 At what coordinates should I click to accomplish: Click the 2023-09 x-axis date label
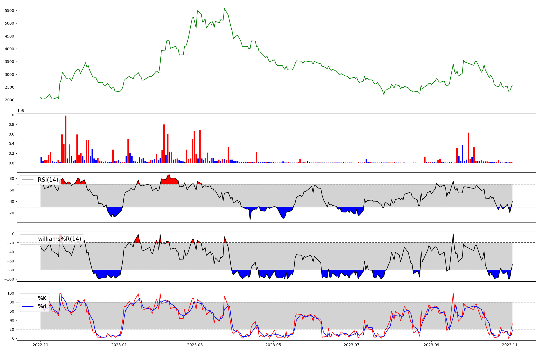(431, 345)
